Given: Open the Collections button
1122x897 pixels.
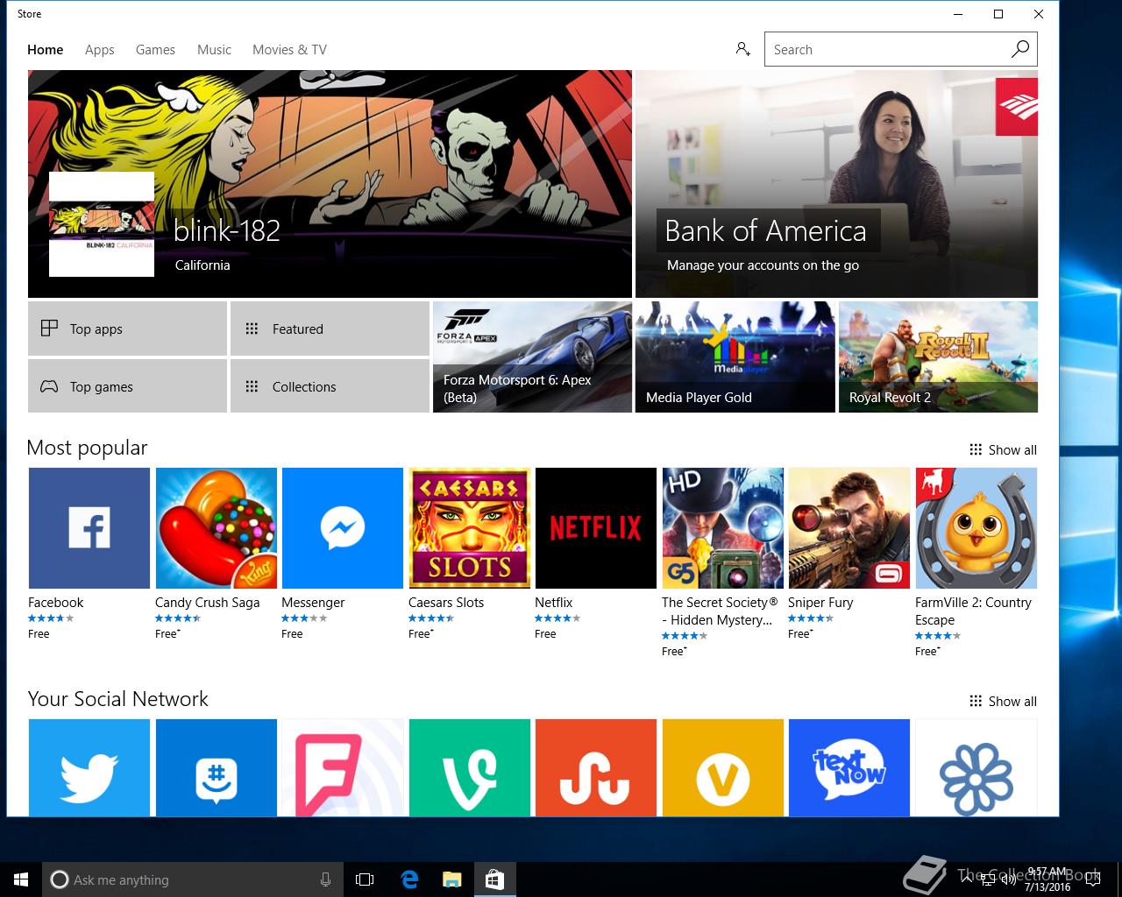Looking at the screenshot, I should pos(330,386).
